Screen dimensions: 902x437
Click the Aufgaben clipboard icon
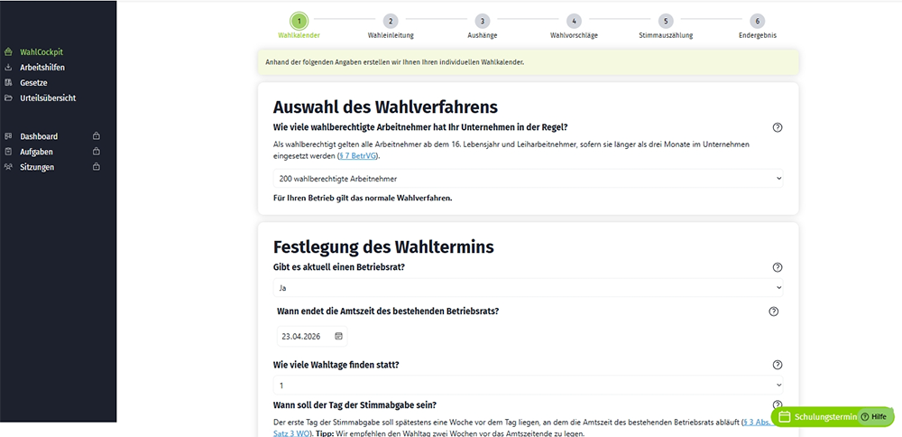pyautogui.click(x=8, y=152)
